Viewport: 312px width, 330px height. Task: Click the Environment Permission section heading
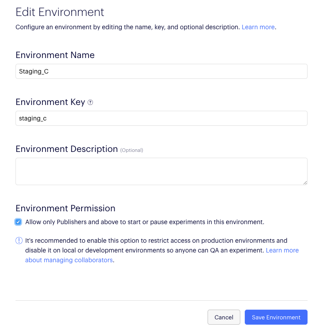tap(65, 208)
